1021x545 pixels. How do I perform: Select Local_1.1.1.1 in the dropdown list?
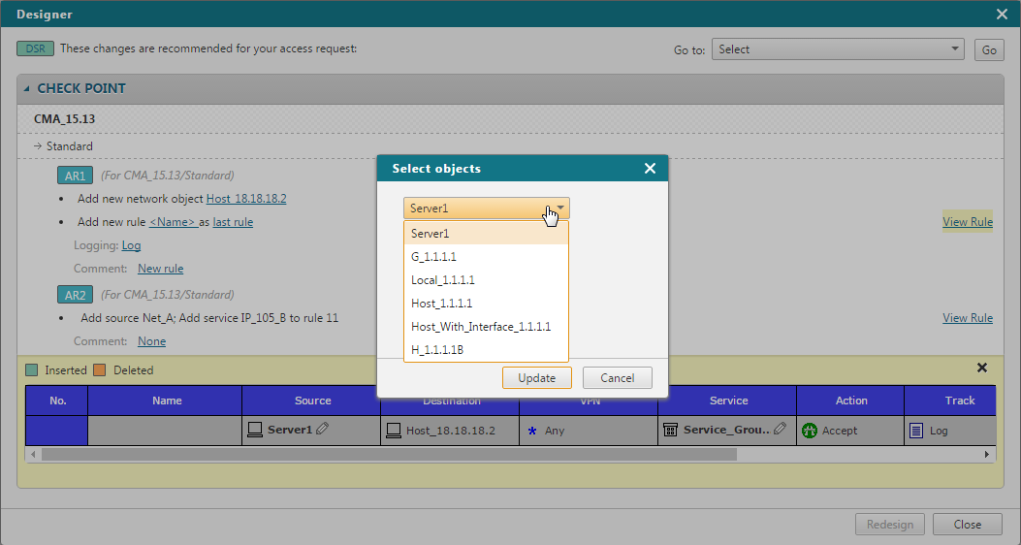click(x=442, y=280)
